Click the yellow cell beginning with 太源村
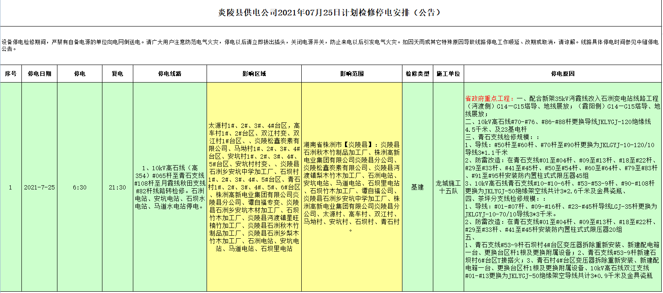 click(x=254, y=186)
